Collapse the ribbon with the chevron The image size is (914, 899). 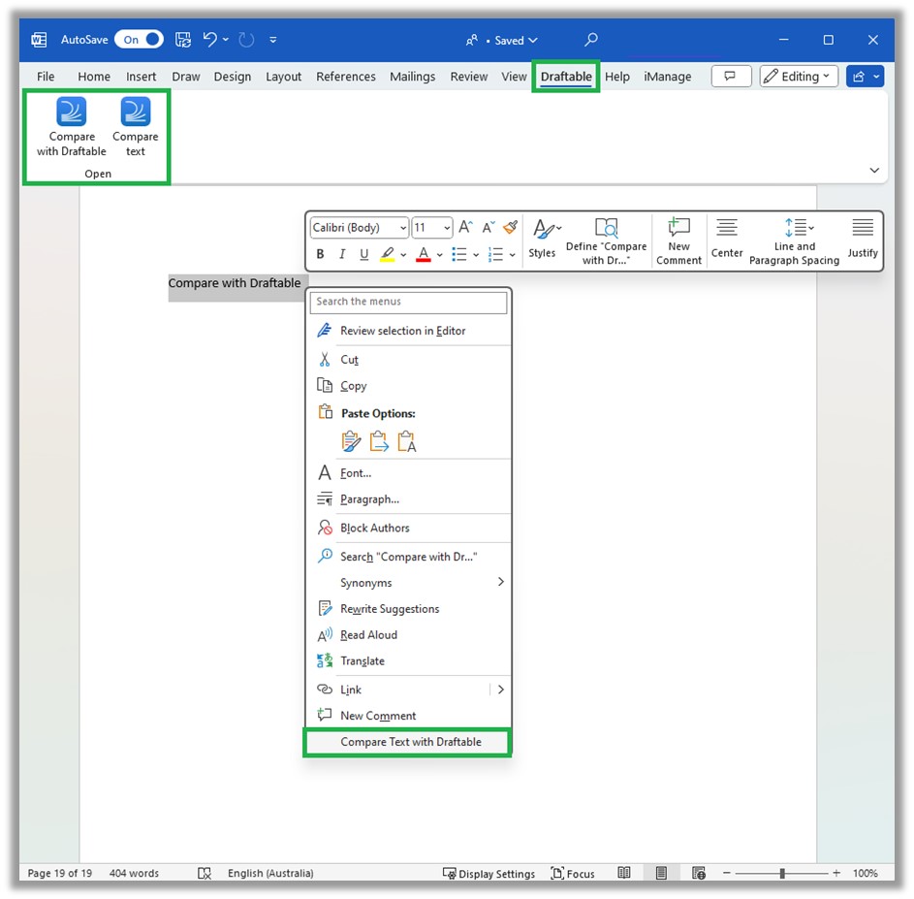click(x=874, y=171)
